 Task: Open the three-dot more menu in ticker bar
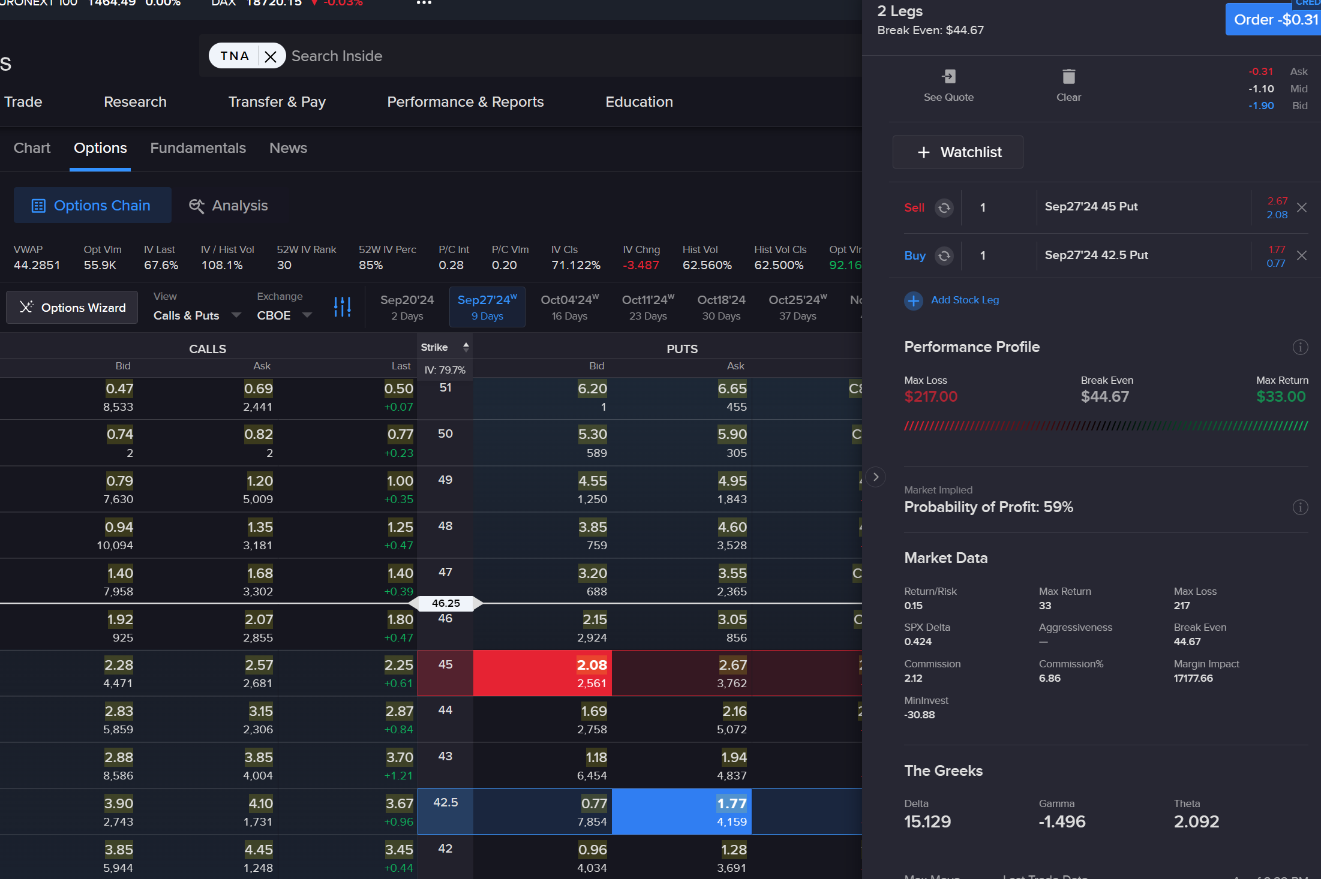(424, 3)
